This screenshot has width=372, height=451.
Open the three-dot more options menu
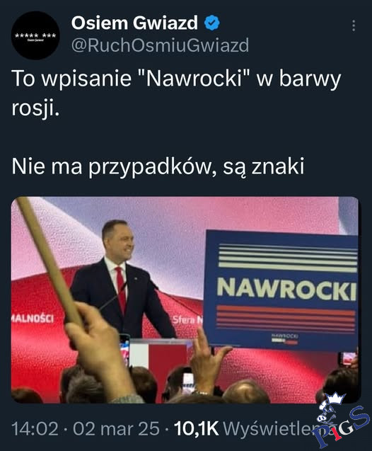pos(354,26)
